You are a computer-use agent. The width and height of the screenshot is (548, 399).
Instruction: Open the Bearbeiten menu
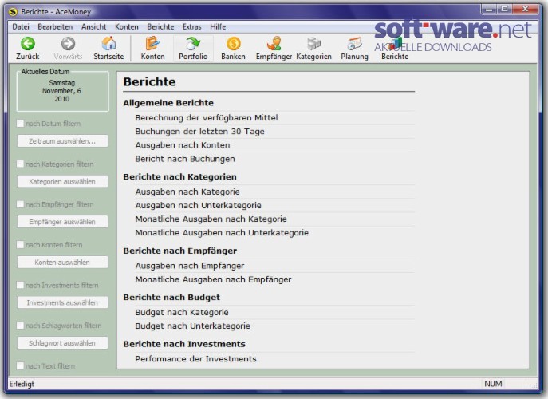(55, 26)
